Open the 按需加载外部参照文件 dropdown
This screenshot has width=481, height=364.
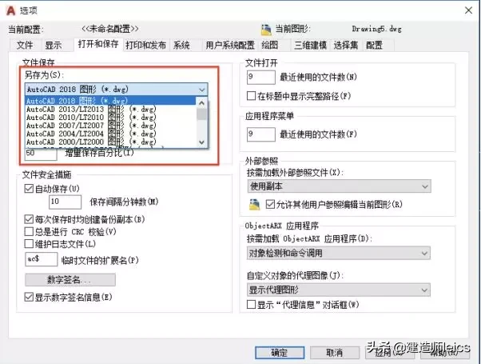point(339,186)
